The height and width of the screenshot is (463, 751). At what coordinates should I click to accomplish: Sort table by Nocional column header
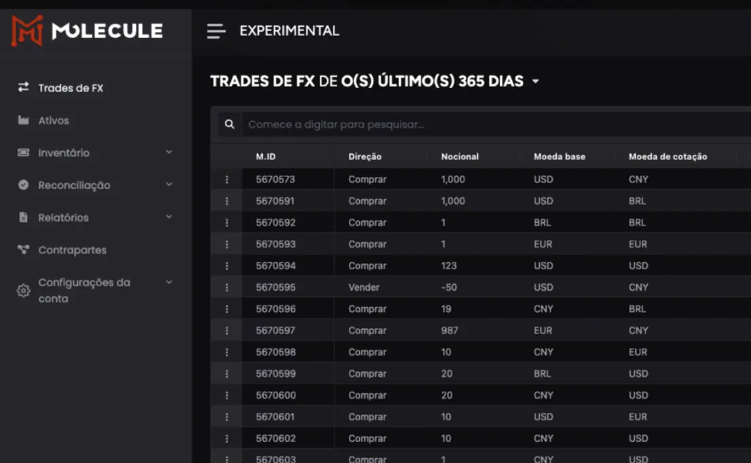point(460,157)
